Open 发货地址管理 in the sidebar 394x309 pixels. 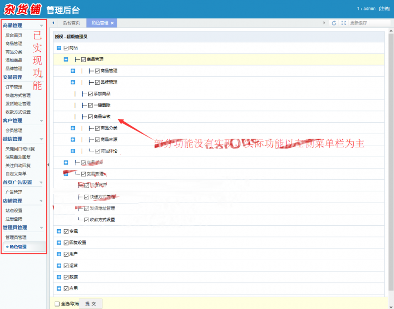point(18,103)
